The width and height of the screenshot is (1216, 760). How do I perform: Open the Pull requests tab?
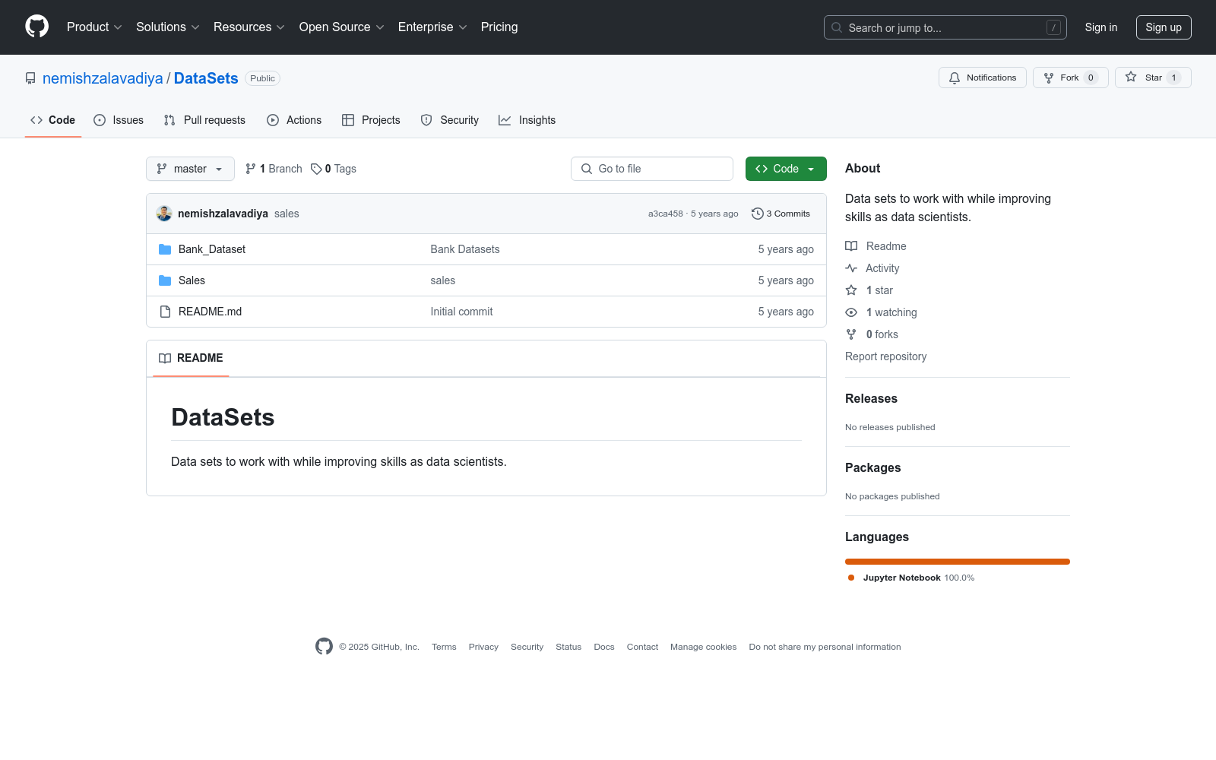[204, 120]
